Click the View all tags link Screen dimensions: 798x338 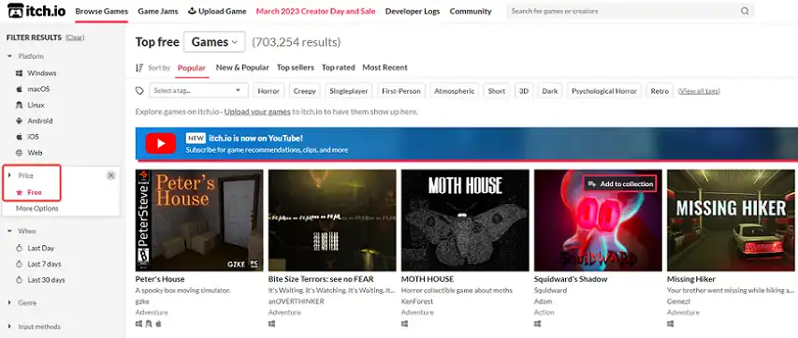(699, 91)
